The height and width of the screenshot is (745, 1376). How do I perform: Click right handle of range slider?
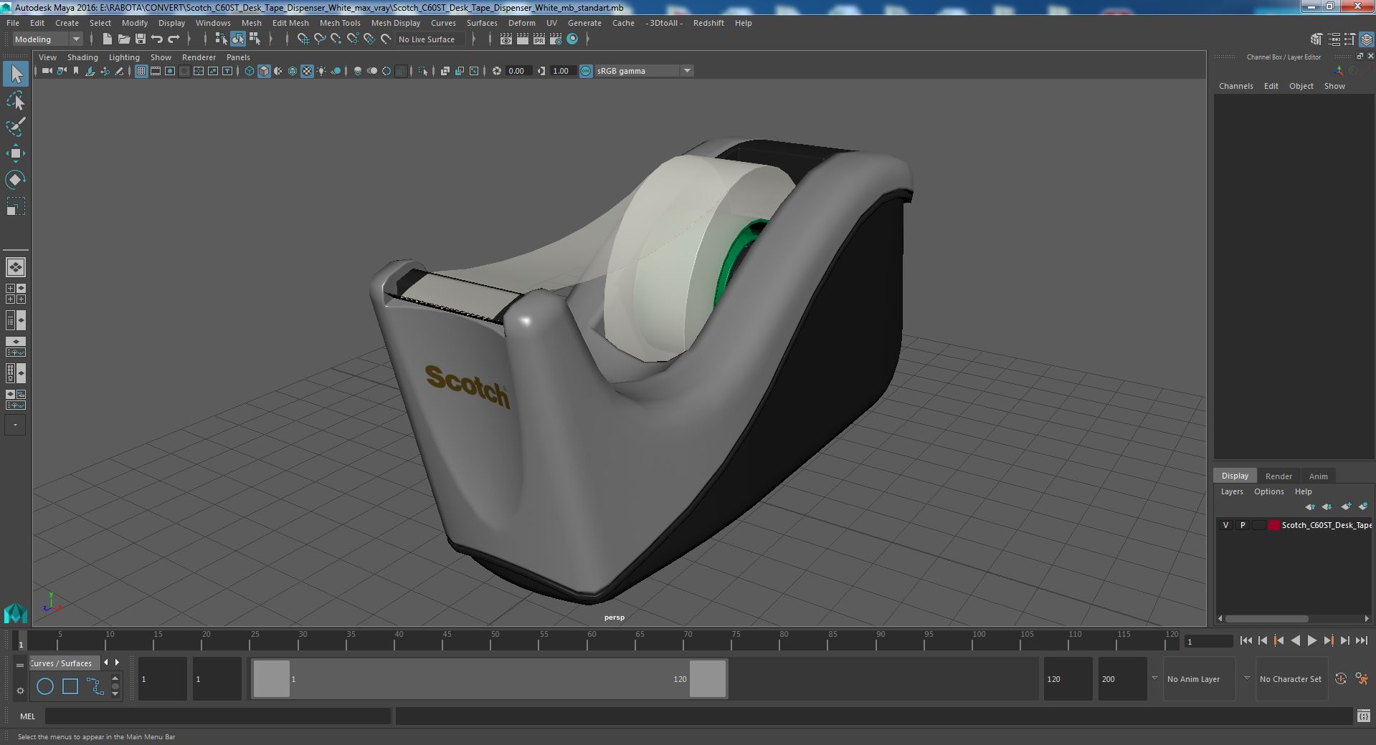pos(708,679)
